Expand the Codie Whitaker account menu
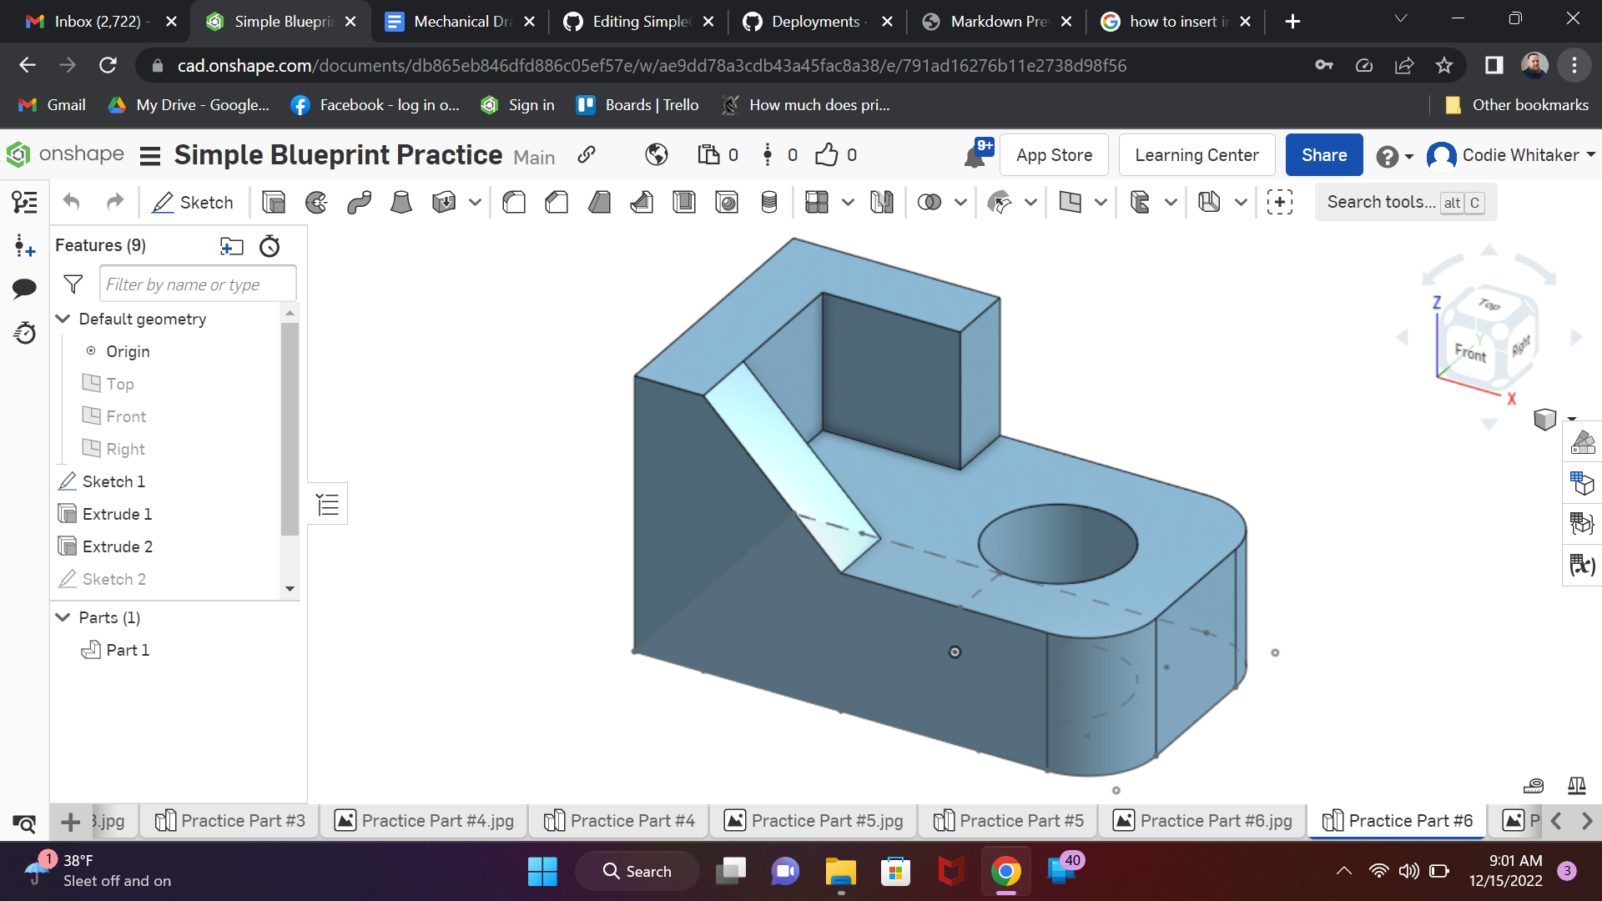The width and height of the screenshot is (1602, 901). coord(1511,155)
